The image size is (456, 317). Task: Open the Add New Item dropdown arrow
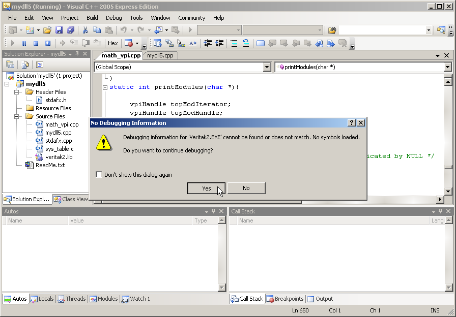coord(38,30)
